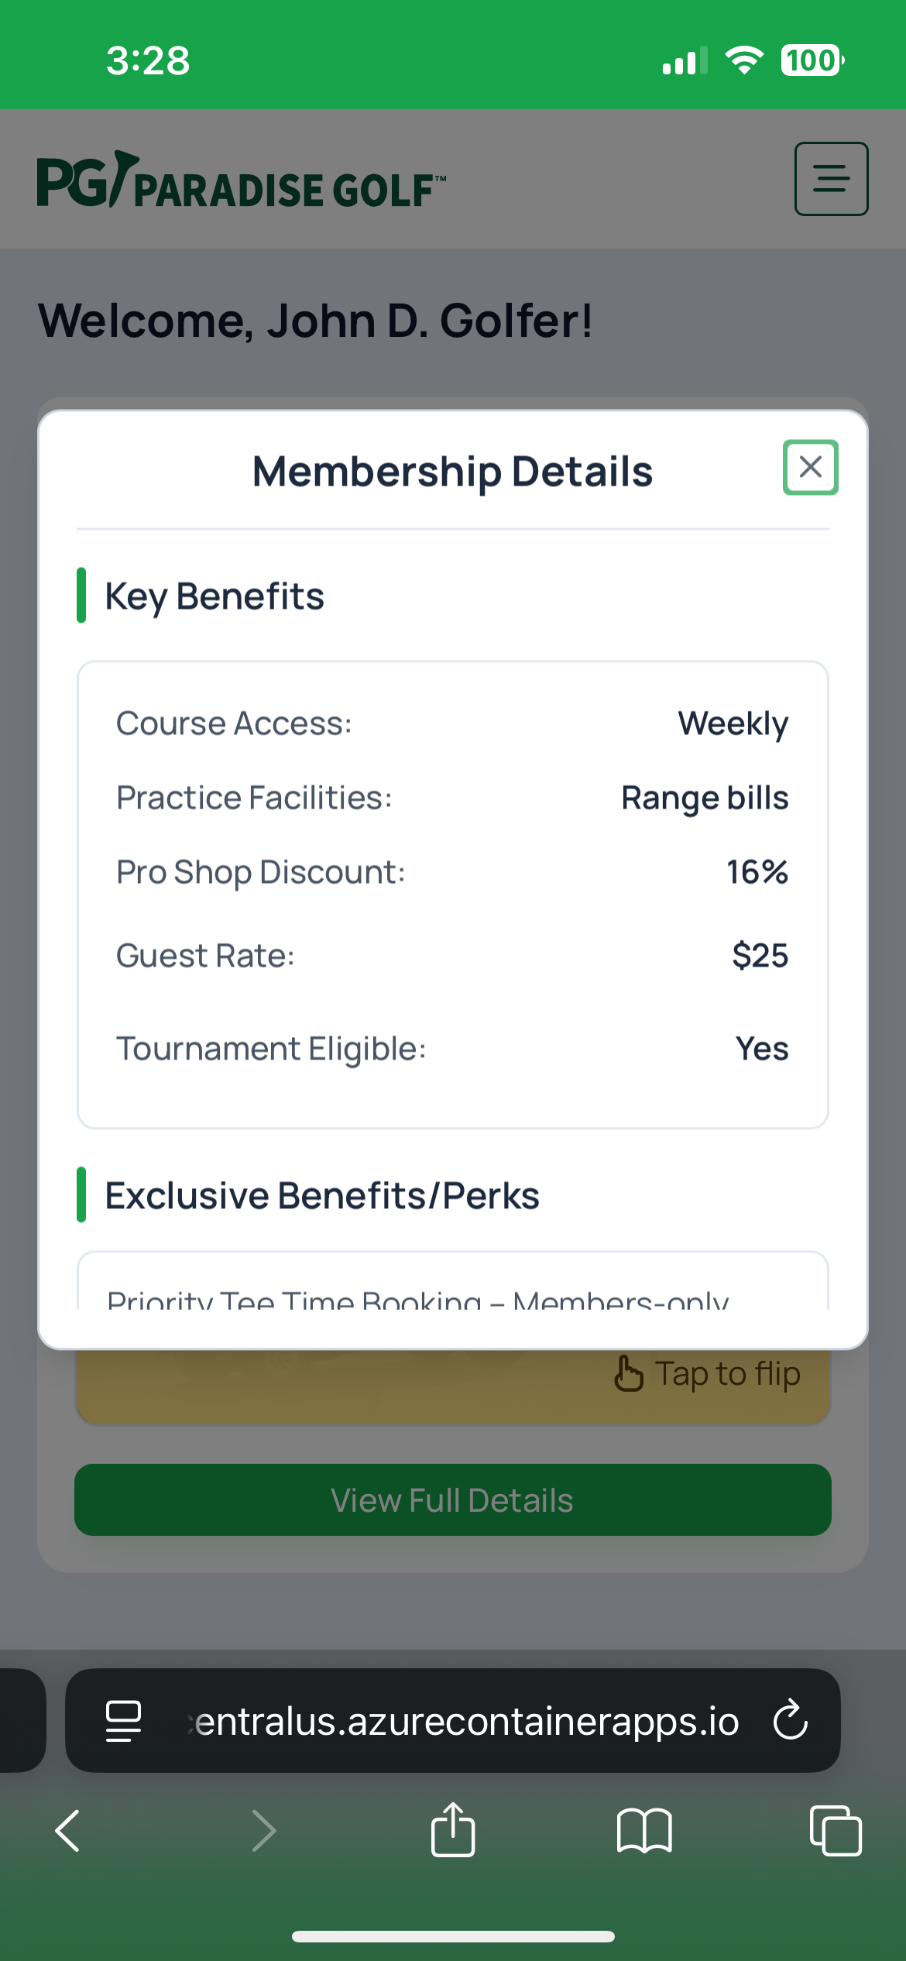Go forward to next page
Image resolution: width=906 pixels, height=1961 pixels.
264,1831
